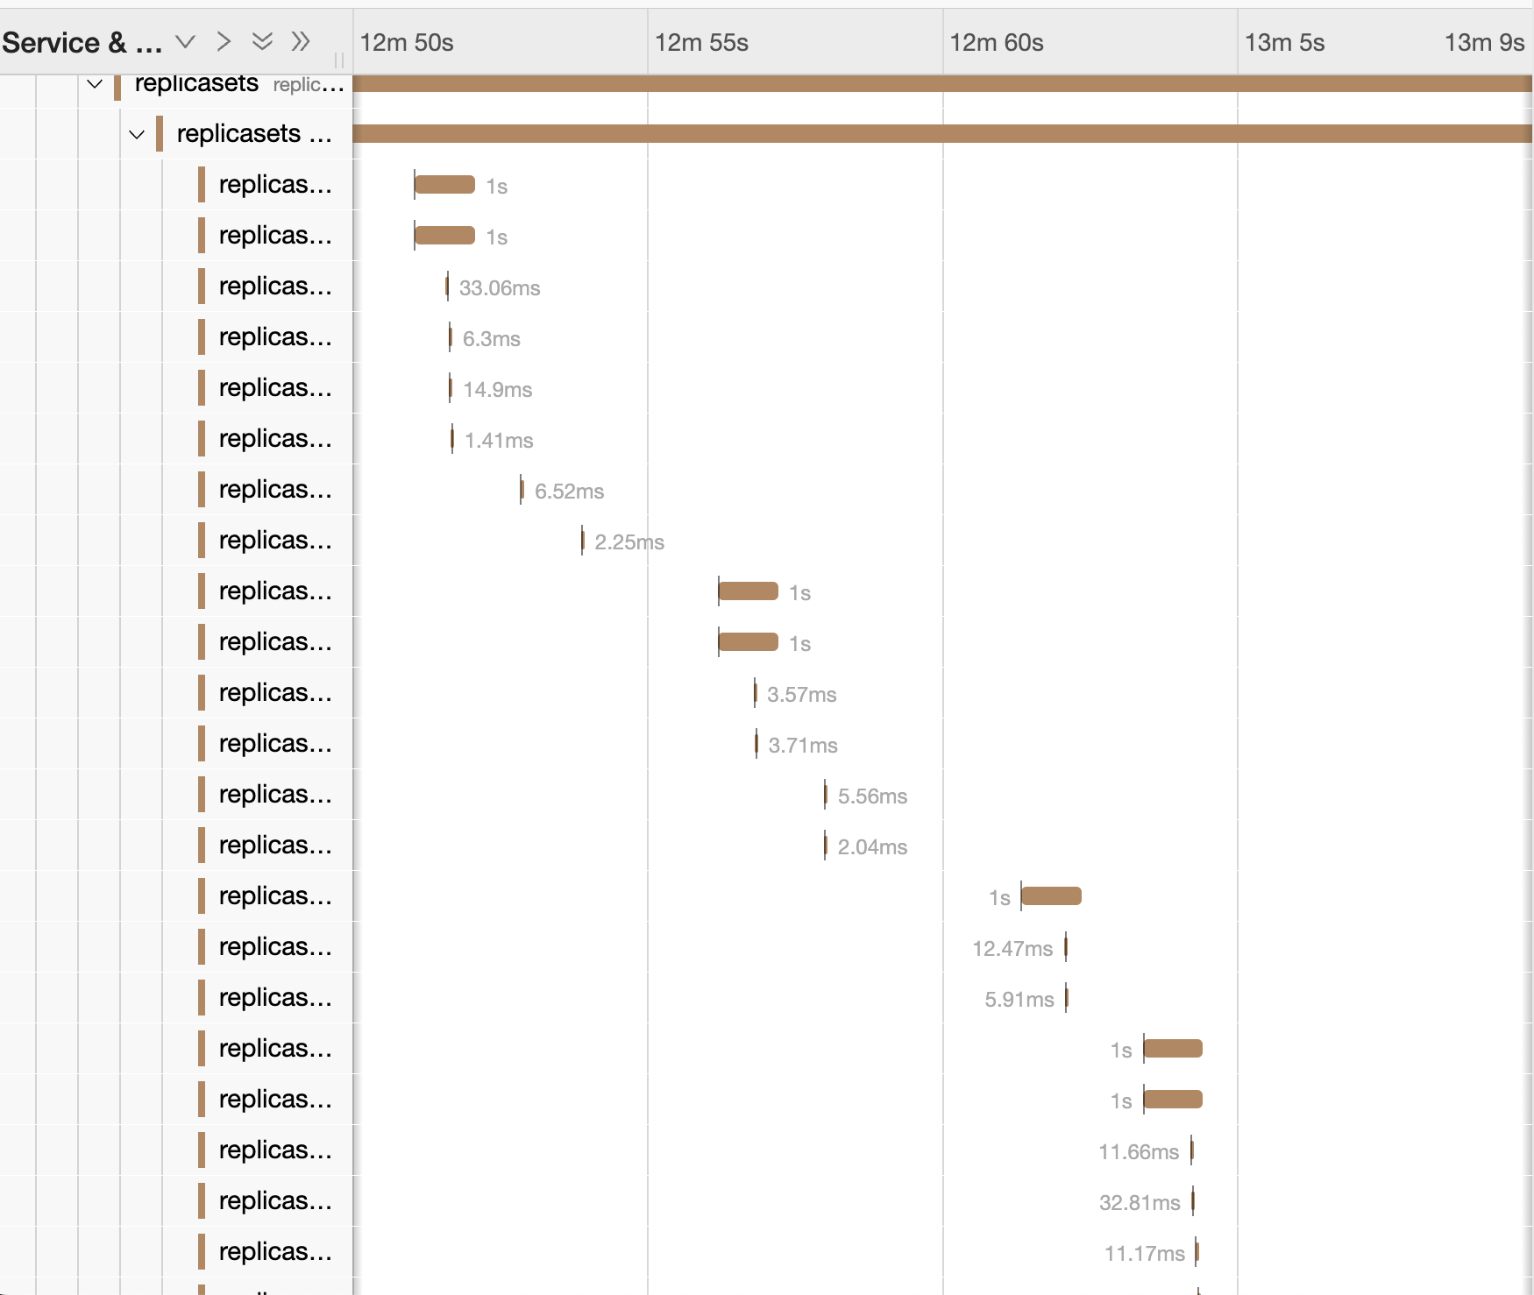Select the Service & Operation column header
1534x1295 pixels.
coord(82,42)
